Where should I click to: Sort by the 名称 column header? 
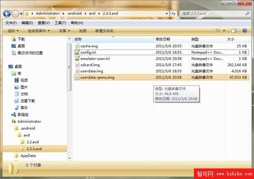click(x=113, y=39)
